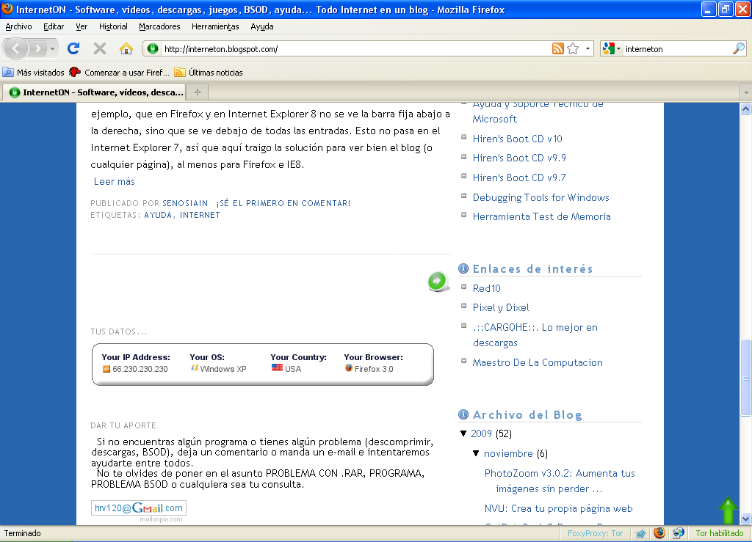The image size is (752, 542).
Task: Click the magnifying glass search icon
Action: (x=739, y=48)
